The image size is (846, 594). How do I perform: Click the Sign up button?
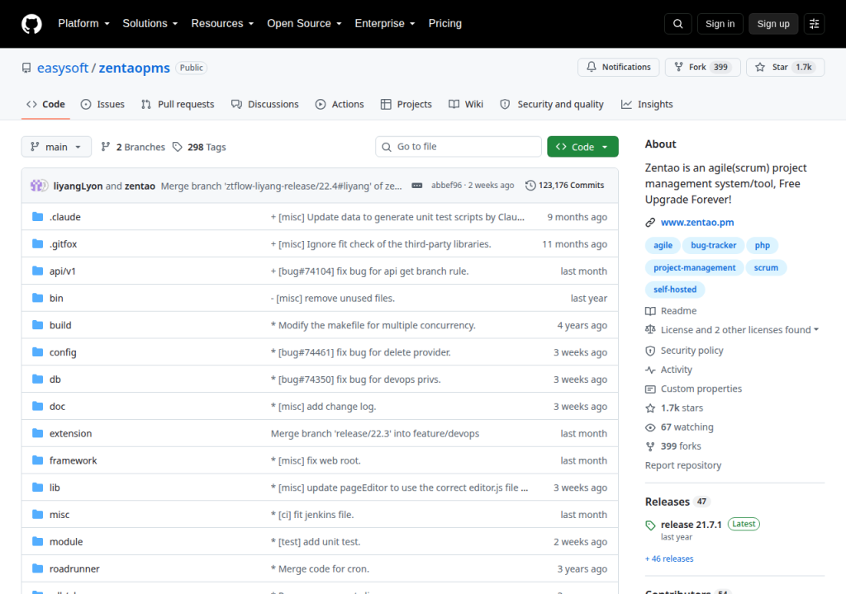coord(773,24)
